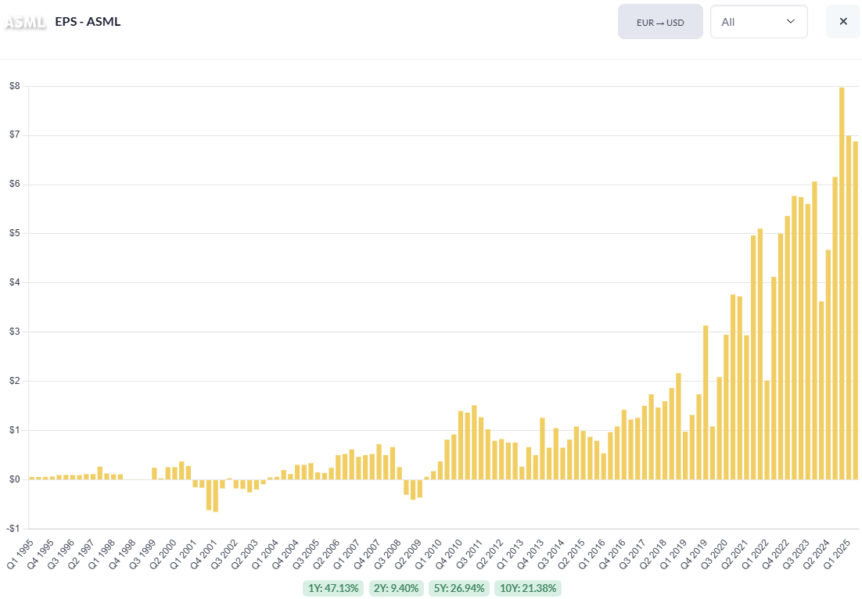The height and width of the screenshot is (599, 862).
Task: Click the Q1 2004 x-axis label
Action: click(x=265, y=554)
